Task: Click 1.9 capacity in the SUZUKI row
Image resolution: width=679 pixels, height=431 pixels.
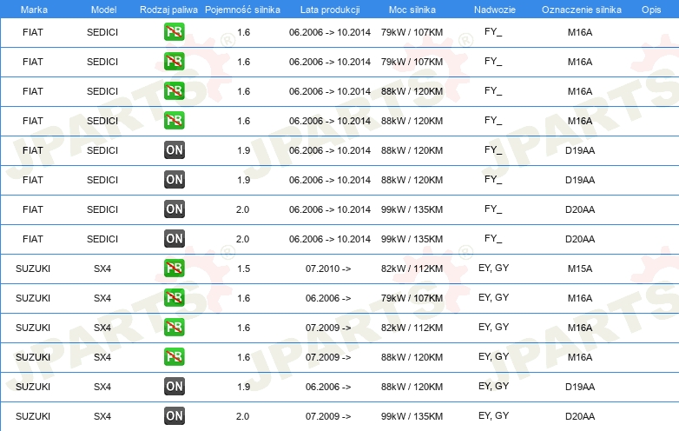Action: point(243,387)
